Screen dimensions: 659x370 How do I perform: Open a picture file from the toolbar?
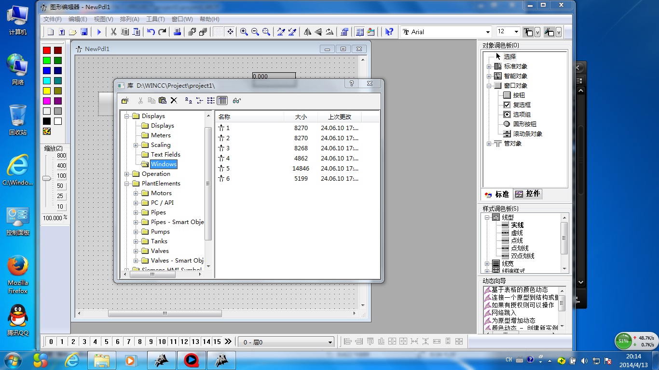click(73, 32)
